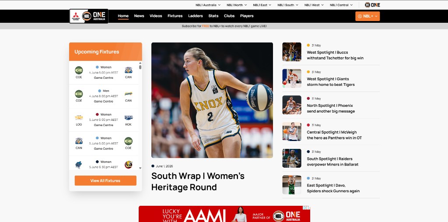448x222 pixels.
Task: Expand the NBL1 Central dropdown
Action: click(x=341, y=5)
